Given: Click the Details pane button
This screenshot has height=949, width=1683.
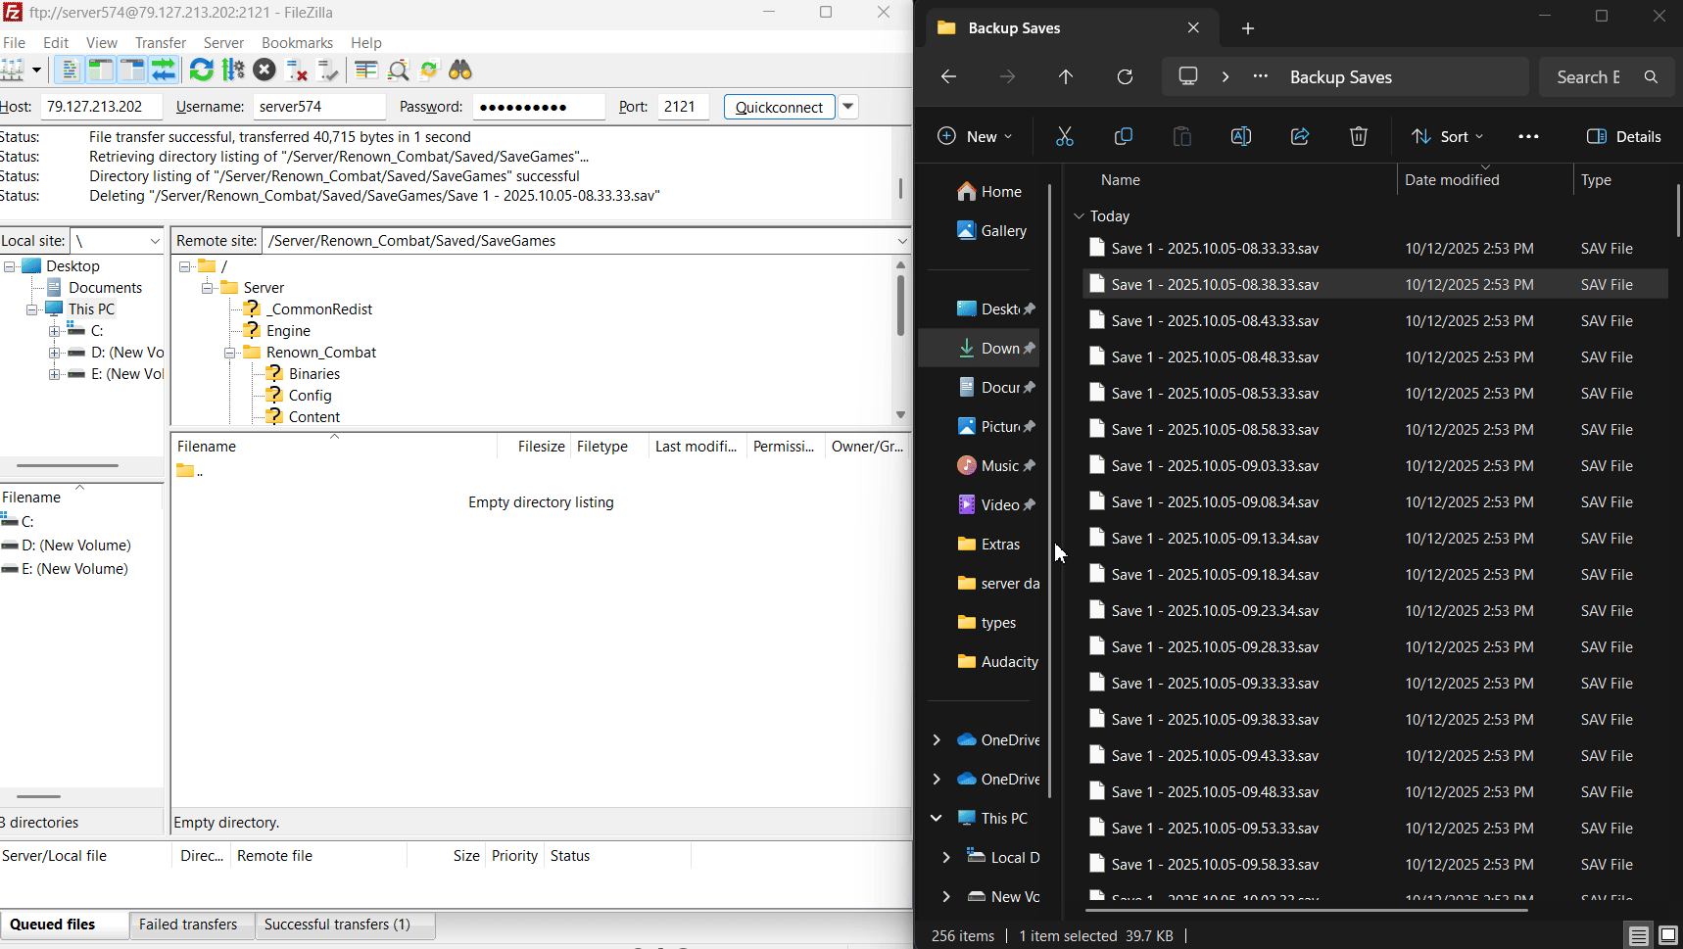Looking at the screenshot, I should click(x=1623, y=136).
